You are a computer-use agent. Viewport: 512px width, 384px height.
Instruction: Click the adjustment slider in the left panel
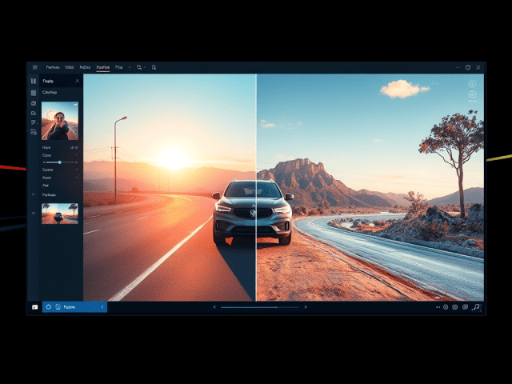(x=59, y=162)
